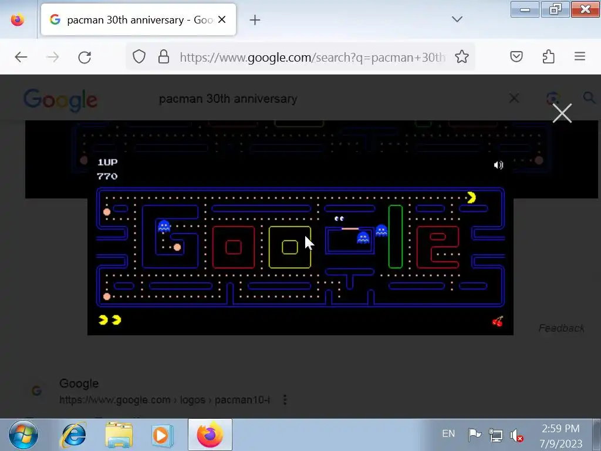Open the three-dot options for the Google result
Viewport: 601px width, 451px height.
[x=285, y=399]
